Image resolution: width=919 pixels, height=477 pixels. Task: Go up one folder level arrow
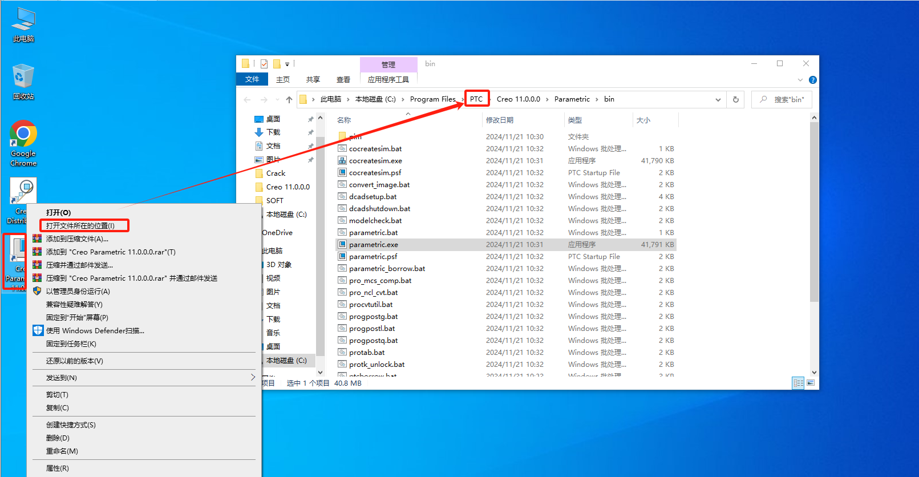[x=289, y=99]
